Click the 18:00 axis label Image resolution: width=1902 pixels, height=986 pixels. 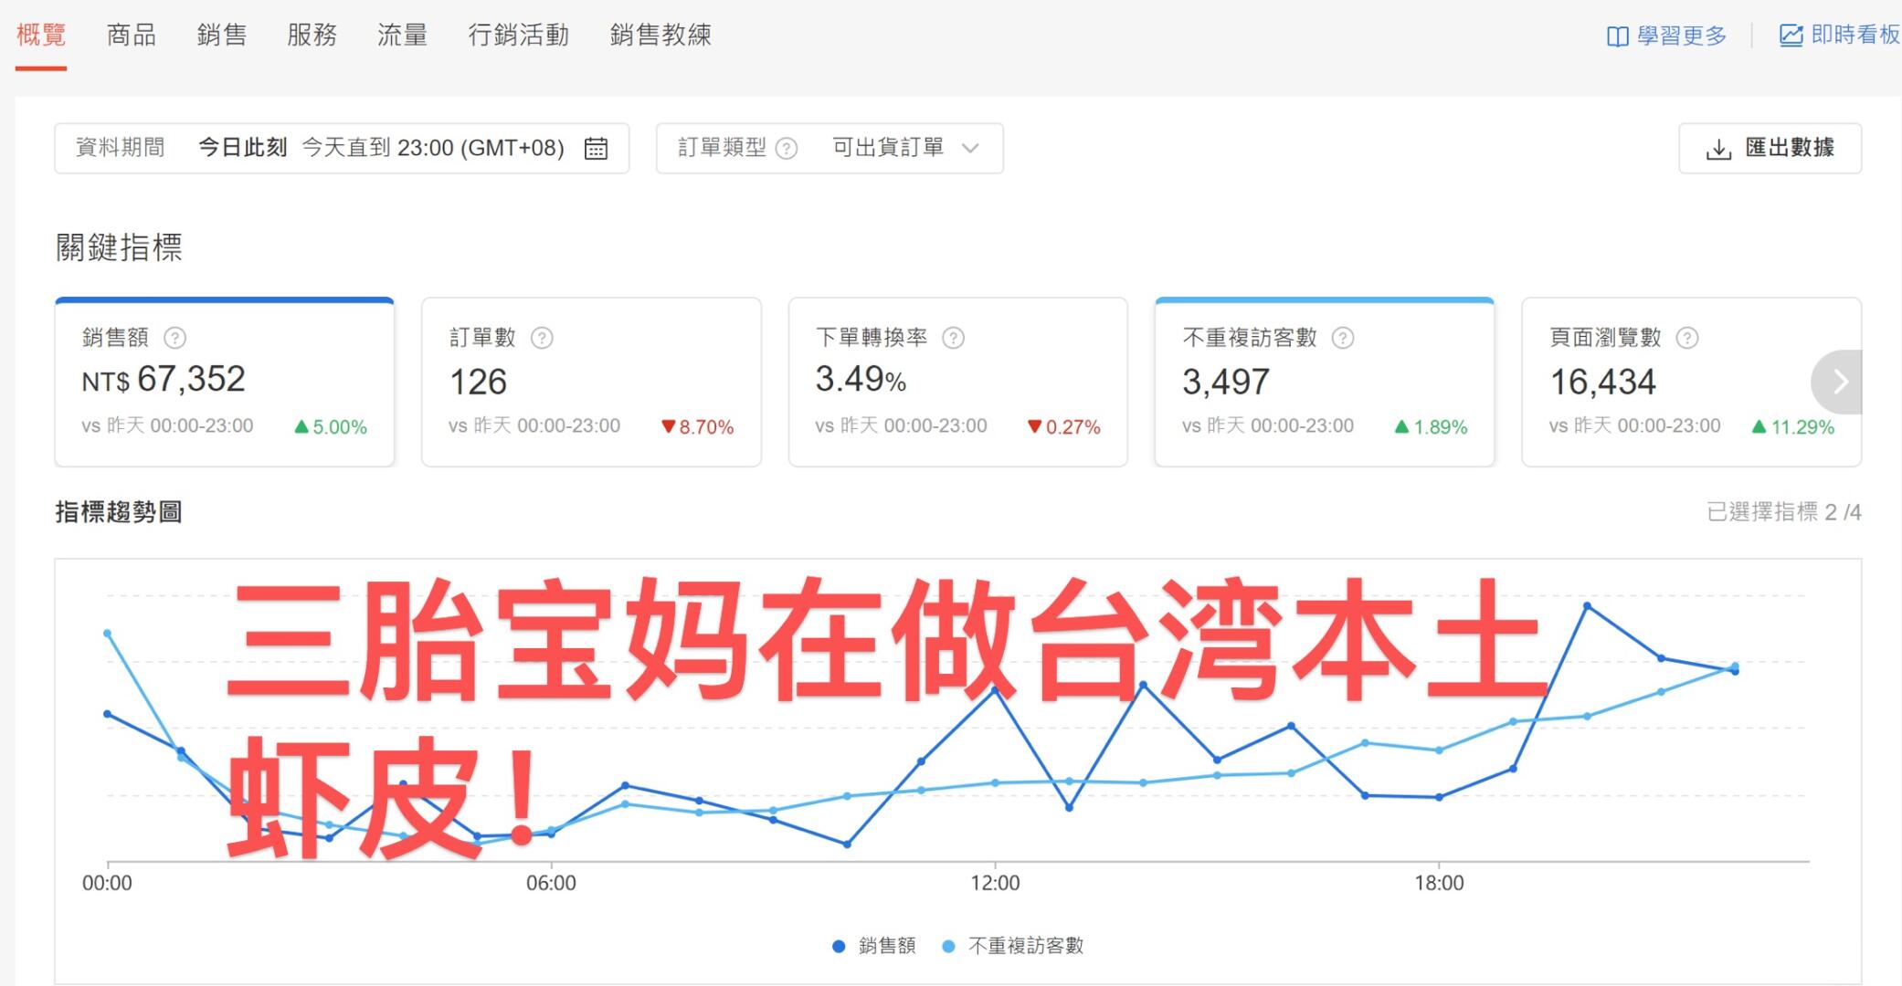click(1439, 883)
